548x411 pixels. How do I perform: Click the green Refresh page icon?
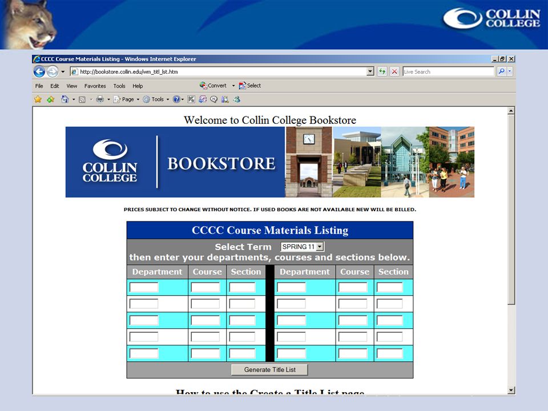[x=382, y=72]
